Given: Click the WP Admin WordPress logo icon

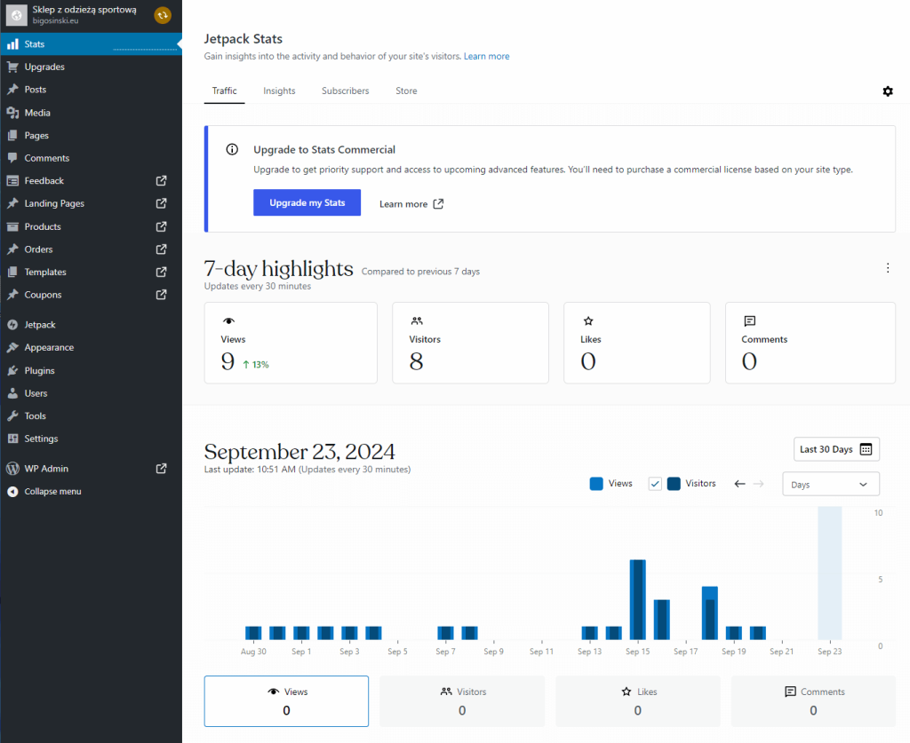Looking at the screenshot, I should click(12, 469).
